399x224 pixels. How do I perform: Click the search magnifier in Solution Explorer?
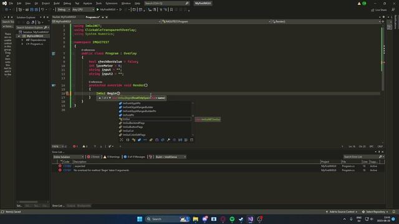pyautogui.click(x=46, y=27)
